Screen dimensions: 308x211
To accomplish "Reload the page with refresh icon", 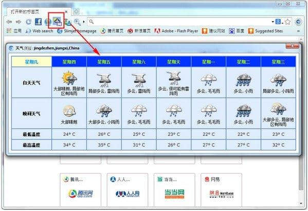I will pos(29,22).
